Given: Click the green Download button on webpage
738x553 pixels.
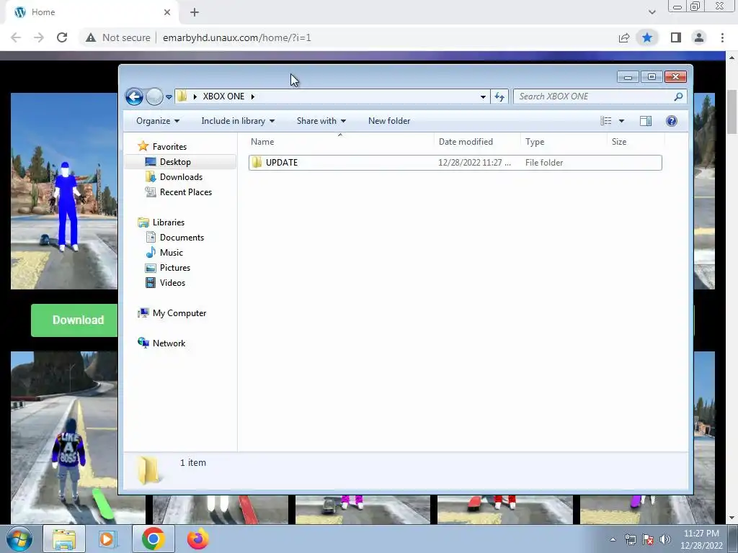Looking at the screenshot, I should [74, 320].
